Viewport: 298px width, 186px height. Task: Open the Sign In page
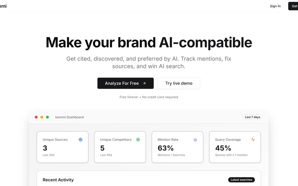[275, 6]
